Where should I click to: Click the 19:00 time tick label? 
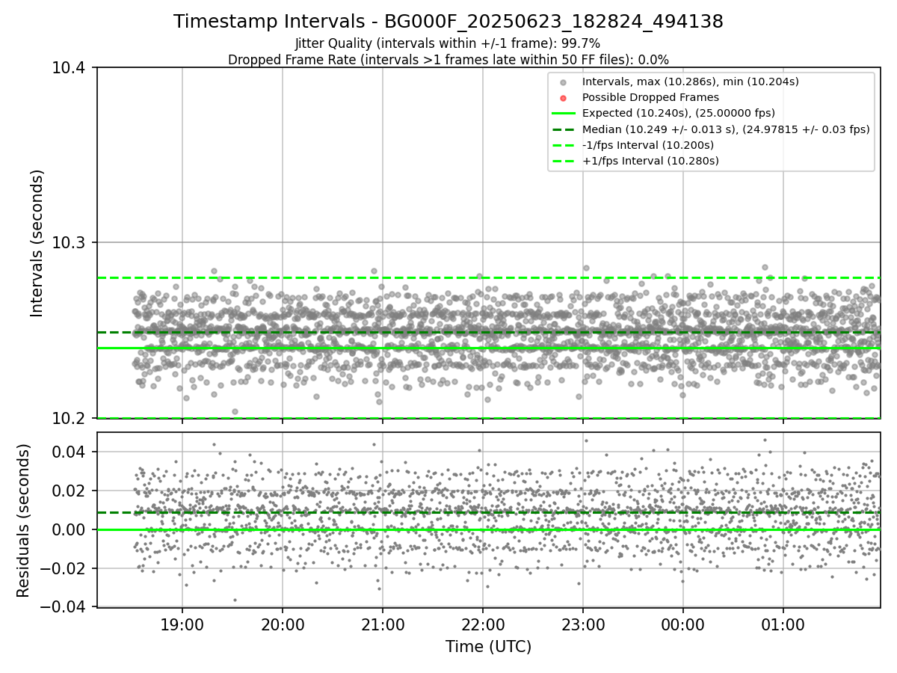182,624
